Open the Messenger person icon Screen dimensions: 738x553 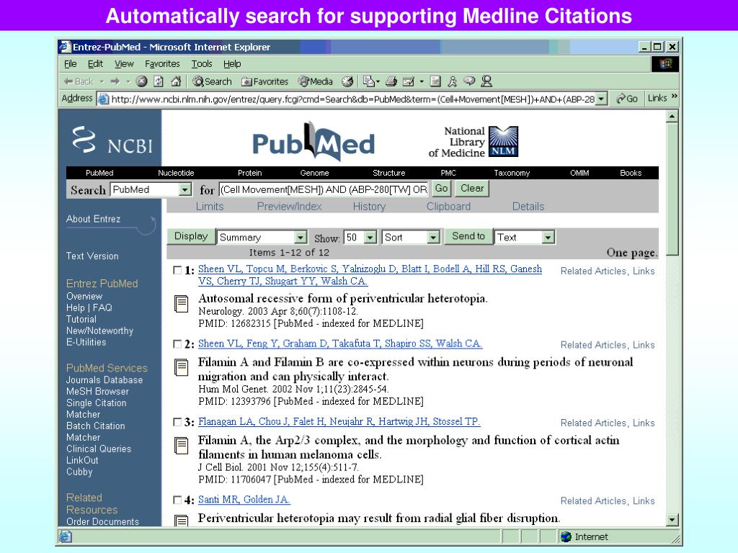[486, 81]
